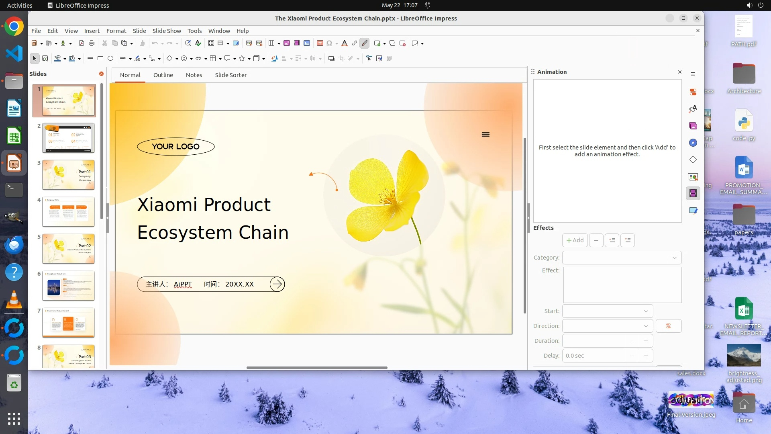
Task: Expand the animation Category dropdown
Action: coord(622,258)
